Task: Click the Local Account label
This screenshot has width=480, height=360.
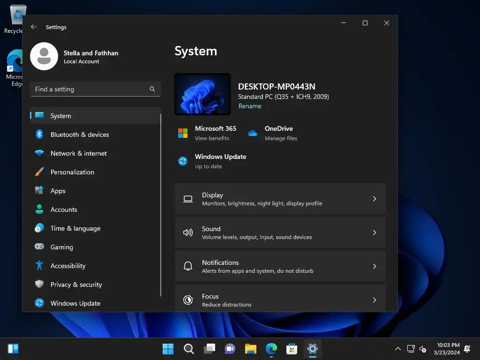Action: [82, 61]
